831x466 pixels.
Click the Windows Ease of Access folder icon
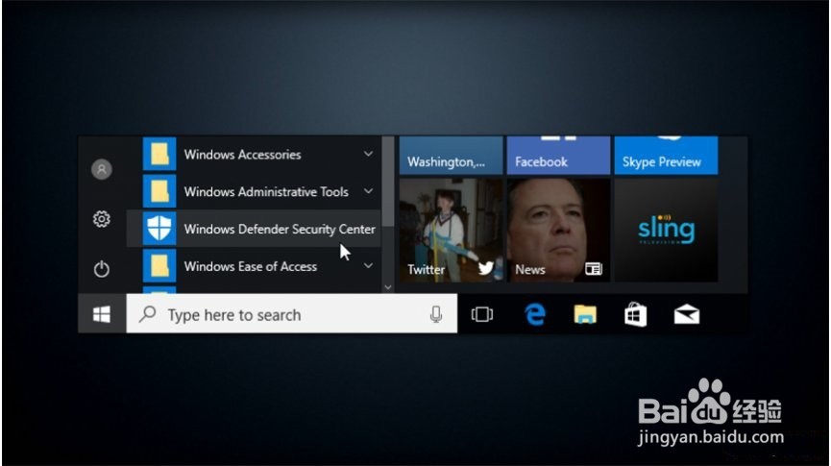(159, 266)
